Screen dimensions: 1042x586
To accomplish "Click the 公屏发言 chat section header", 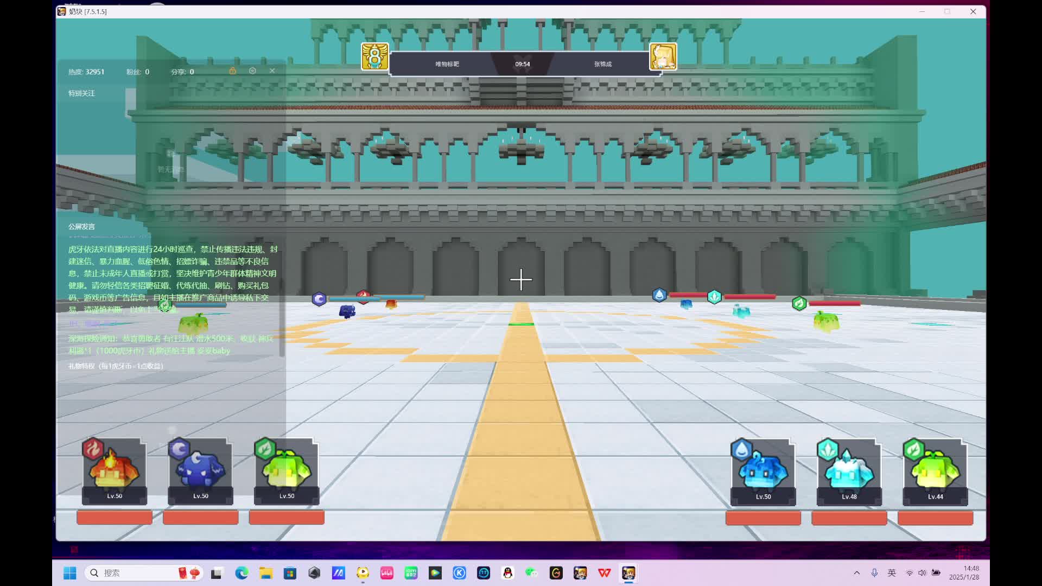I will (81, 227).
